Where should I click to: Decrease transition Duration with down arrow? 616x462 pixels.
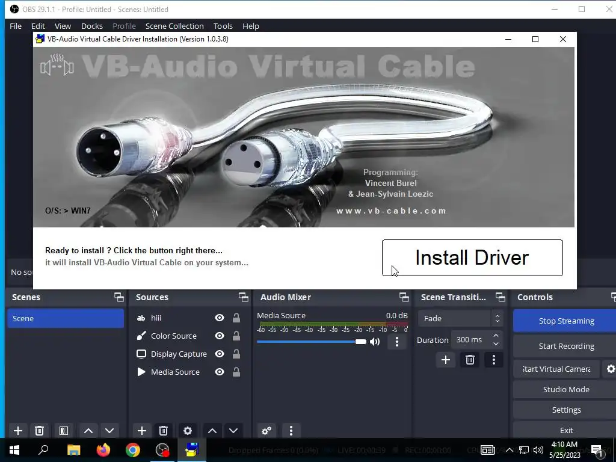496,343
